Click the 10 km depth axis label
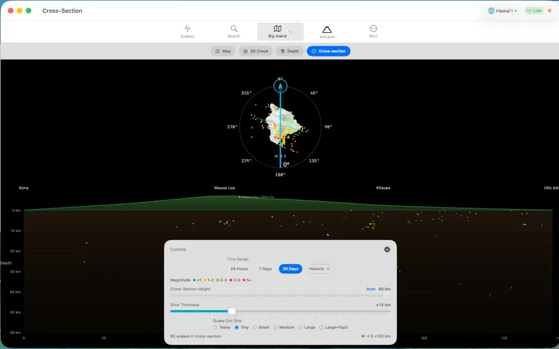The height and width of the screenshot is (349, 559). (16, 231)
